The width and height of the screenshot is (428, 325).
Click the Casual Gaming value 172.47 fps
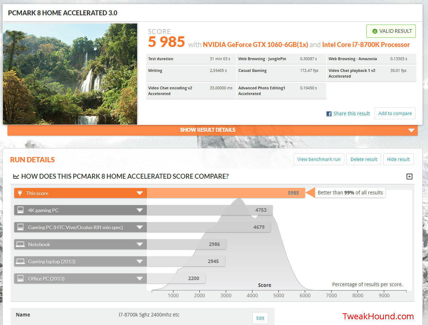tap(309, 70)
